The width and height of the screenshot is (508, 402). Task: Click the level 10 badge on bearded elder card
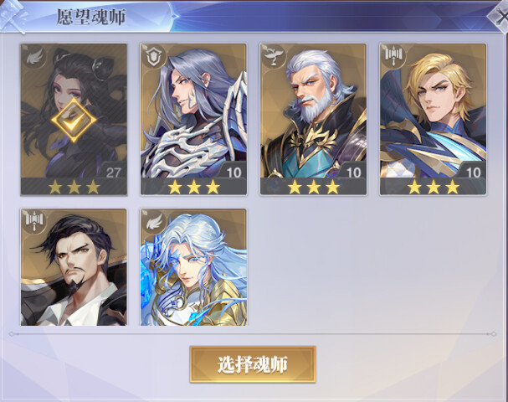pyautogui.click(x=353, y=173)
